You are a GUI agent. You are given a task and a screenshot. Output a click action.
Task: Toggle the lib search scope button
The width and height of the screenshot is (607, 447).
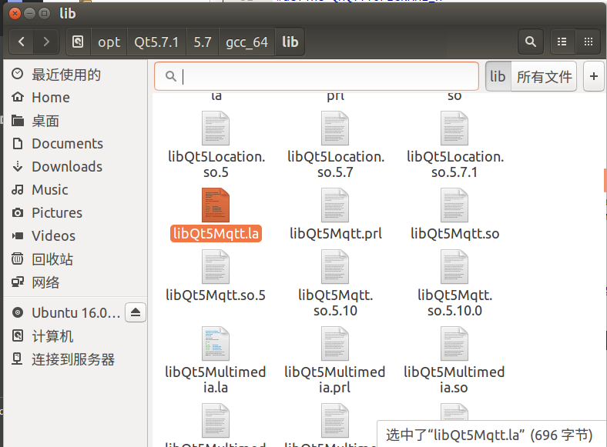click(x=498, y=76)
